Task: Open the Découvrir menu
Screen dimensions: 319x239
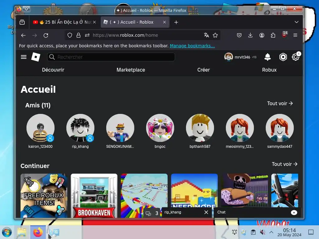Action: [53, 70]
